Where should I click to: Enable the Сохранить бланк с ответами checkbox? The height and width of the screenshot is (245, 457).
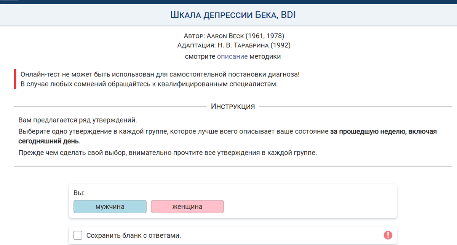tap(77, 235)
